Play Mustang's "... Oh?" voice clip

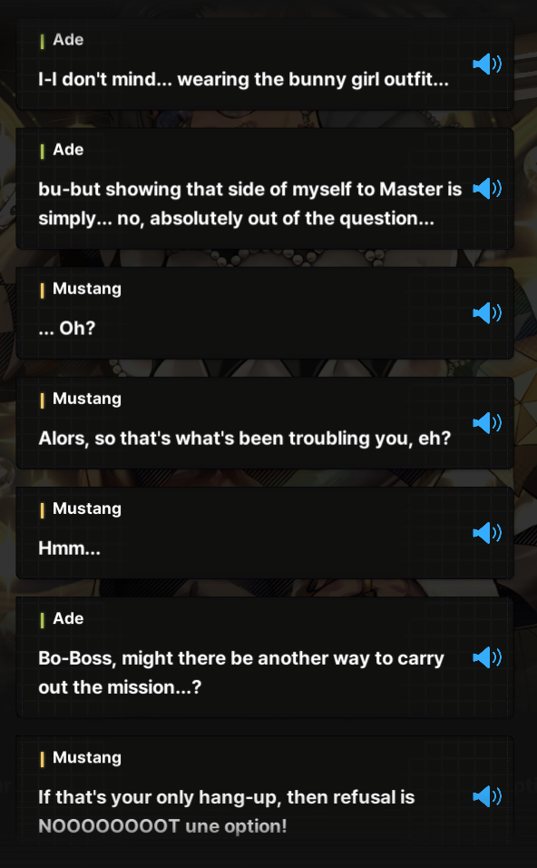(x=487, y=312)
